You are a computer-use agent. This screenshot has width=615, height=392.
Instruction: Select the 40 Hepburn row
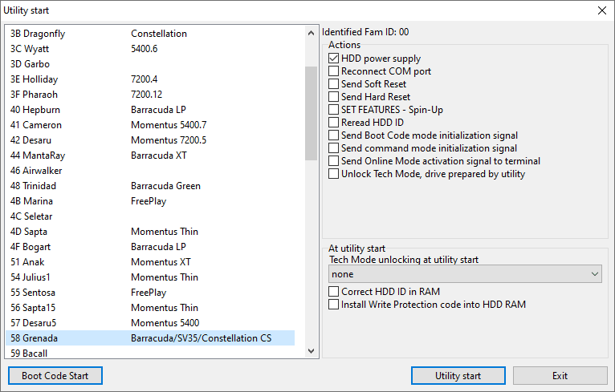(x=150, y=110)
